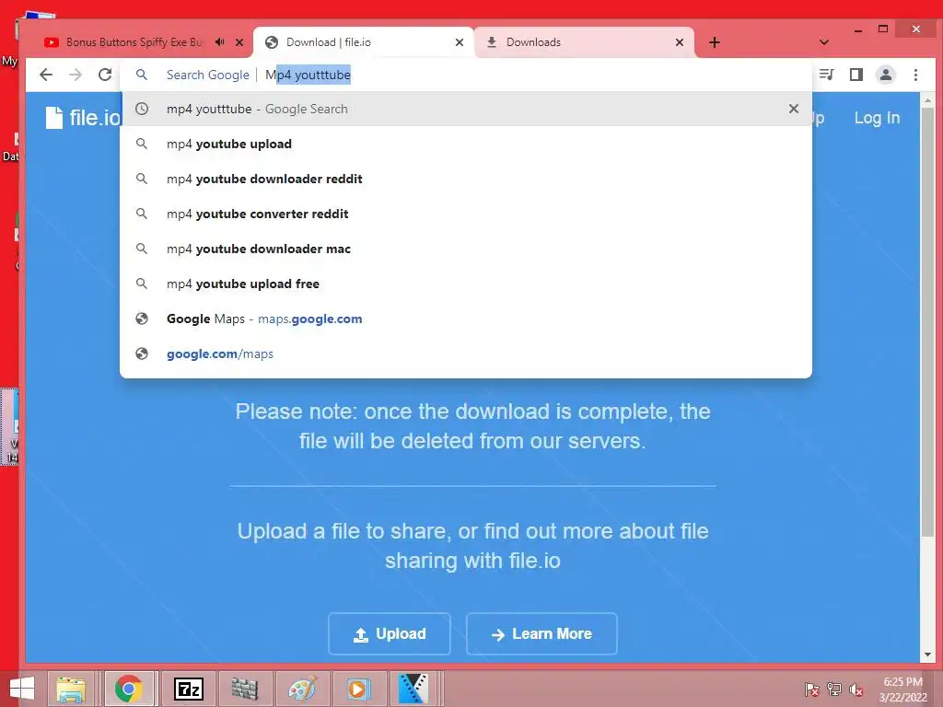Open the Chrome three-dot menu
The height and width of the screenshot is (707, 943).
(x=915, y=75)
